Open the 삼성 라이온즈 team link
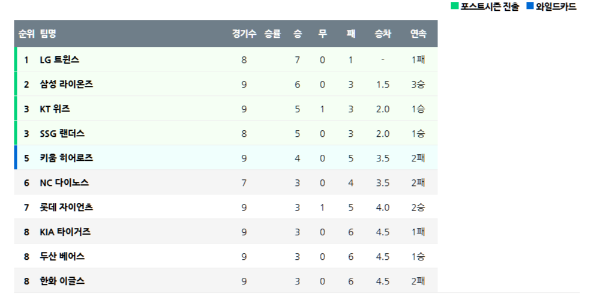 point(66,85)
